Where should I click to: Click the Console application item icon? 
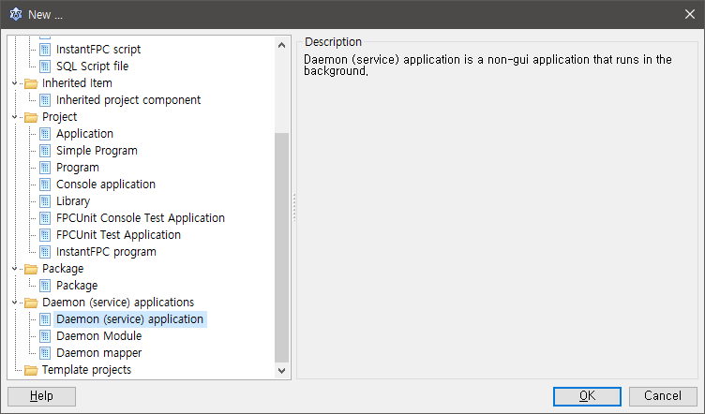[45, 185]
